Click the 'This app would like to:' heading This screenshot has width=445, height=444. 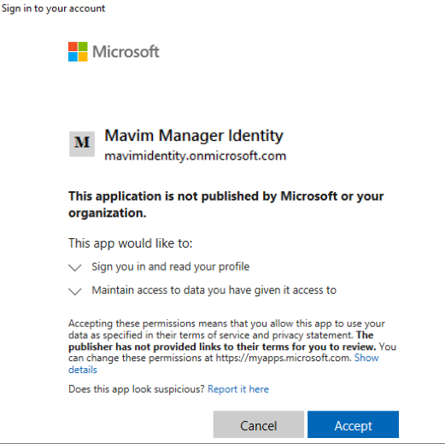(x=131, y=243)
